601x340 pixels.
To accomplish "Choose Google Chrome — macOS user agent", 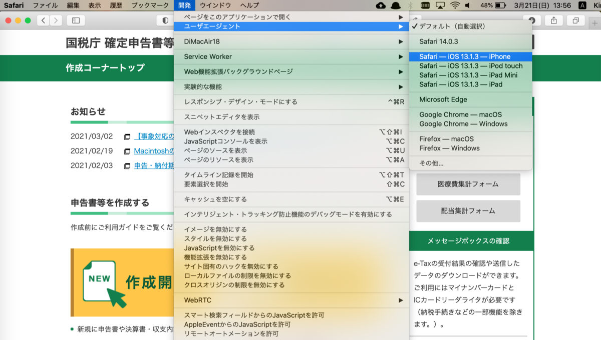I will tap(471, 114).
